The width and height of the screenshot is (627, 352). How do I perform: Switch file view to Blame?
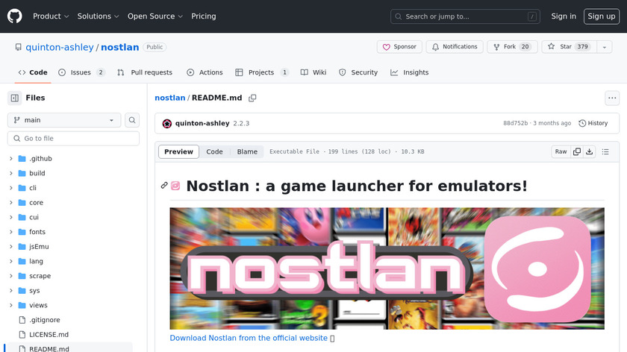[x=247, y=152]
